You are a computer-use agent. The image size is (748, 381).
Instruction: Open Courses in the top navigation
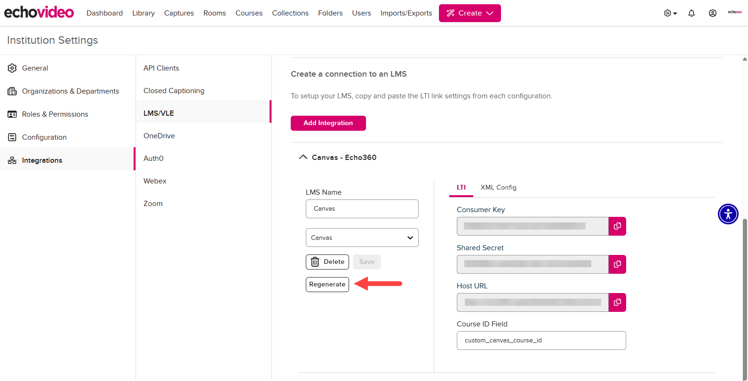(x=249, y=13)
